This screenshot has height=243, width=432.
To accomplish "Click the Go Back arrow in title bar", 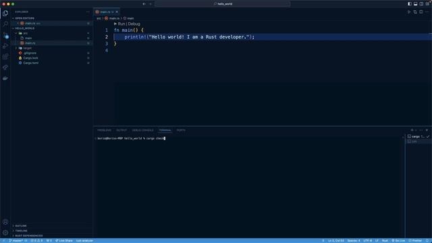I will [144, 4].
